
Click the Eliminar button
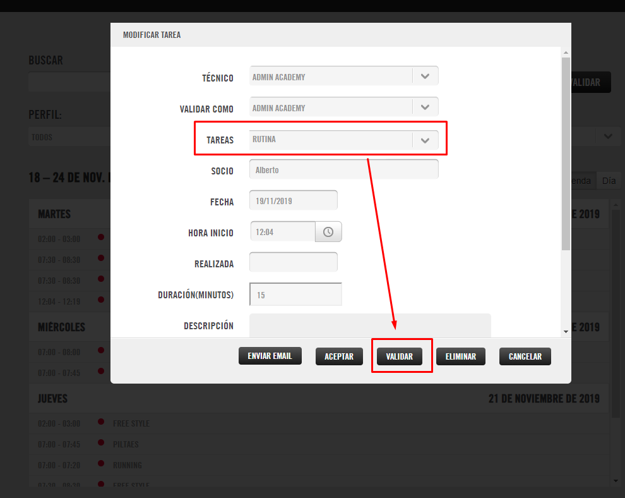pyautogui.click(x=461, y=356)
